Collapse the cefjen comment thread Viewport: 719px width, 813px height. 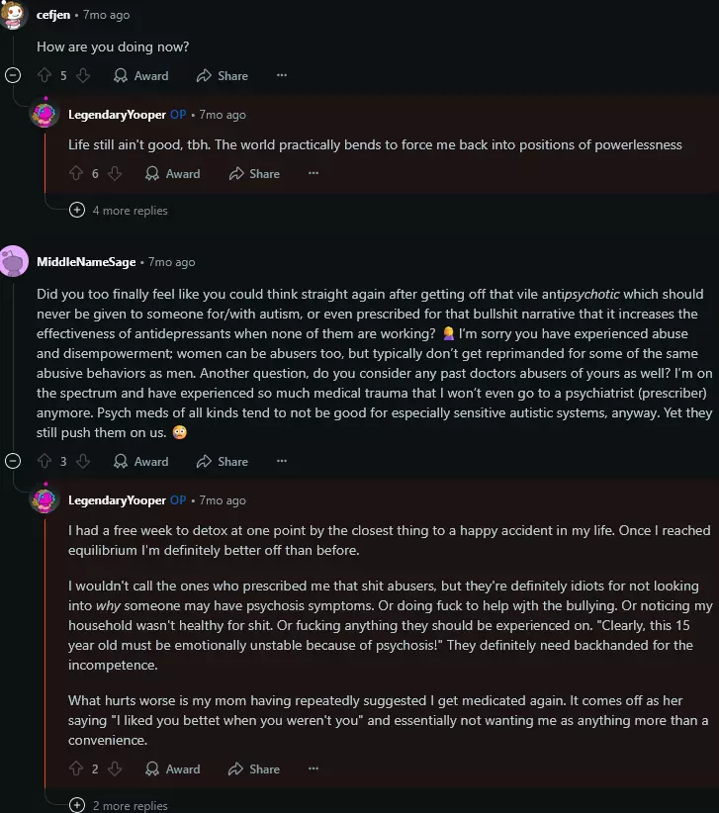pyautogui.click(x=13, y=75)
